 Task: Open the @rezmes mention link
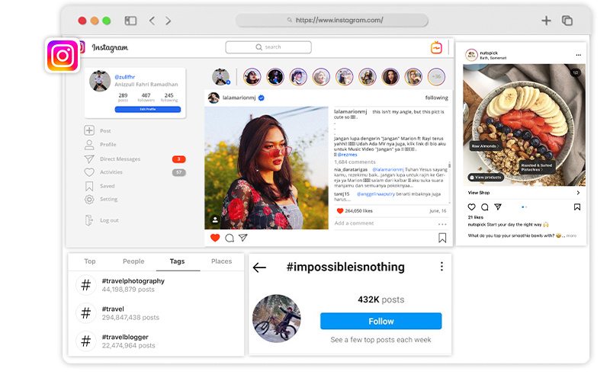347,155
